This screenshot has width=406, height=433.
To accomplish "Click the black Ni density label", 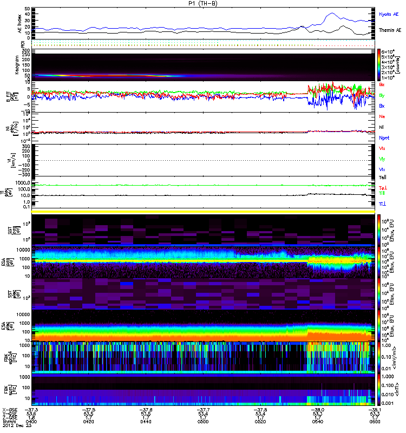I will tap(381, 127).
